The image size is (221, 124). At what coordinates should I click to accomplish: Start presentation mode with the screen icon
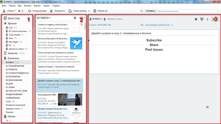(202, 19)
